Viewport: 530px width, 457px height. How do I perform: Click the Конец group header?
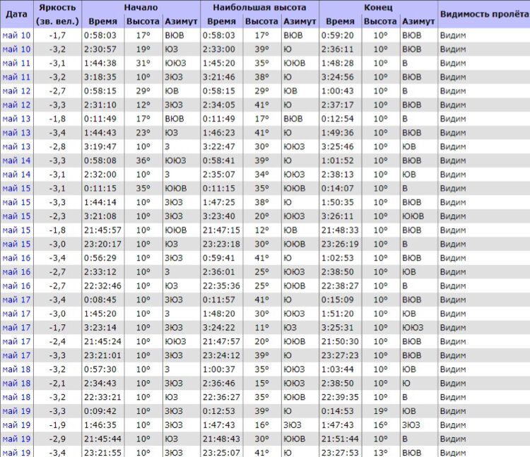[378, 7]
